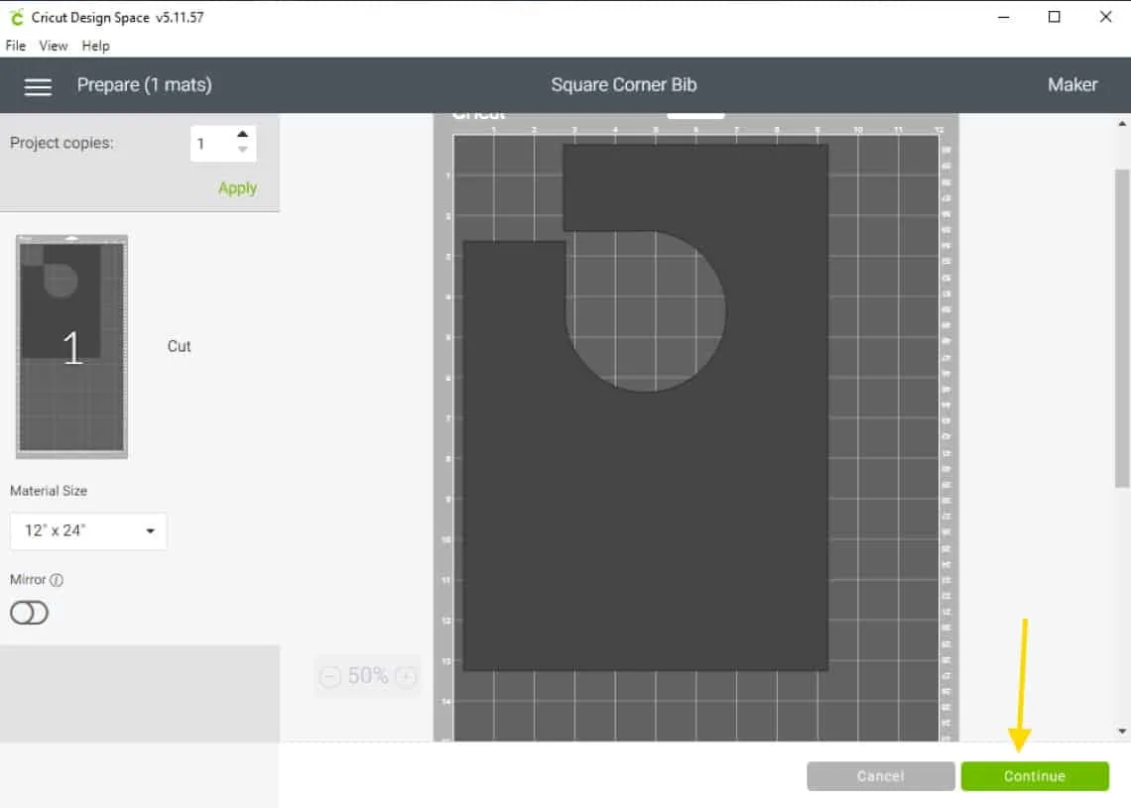Select the Maker machine option
The image size is (1131, 808).
coord(1072,85)
